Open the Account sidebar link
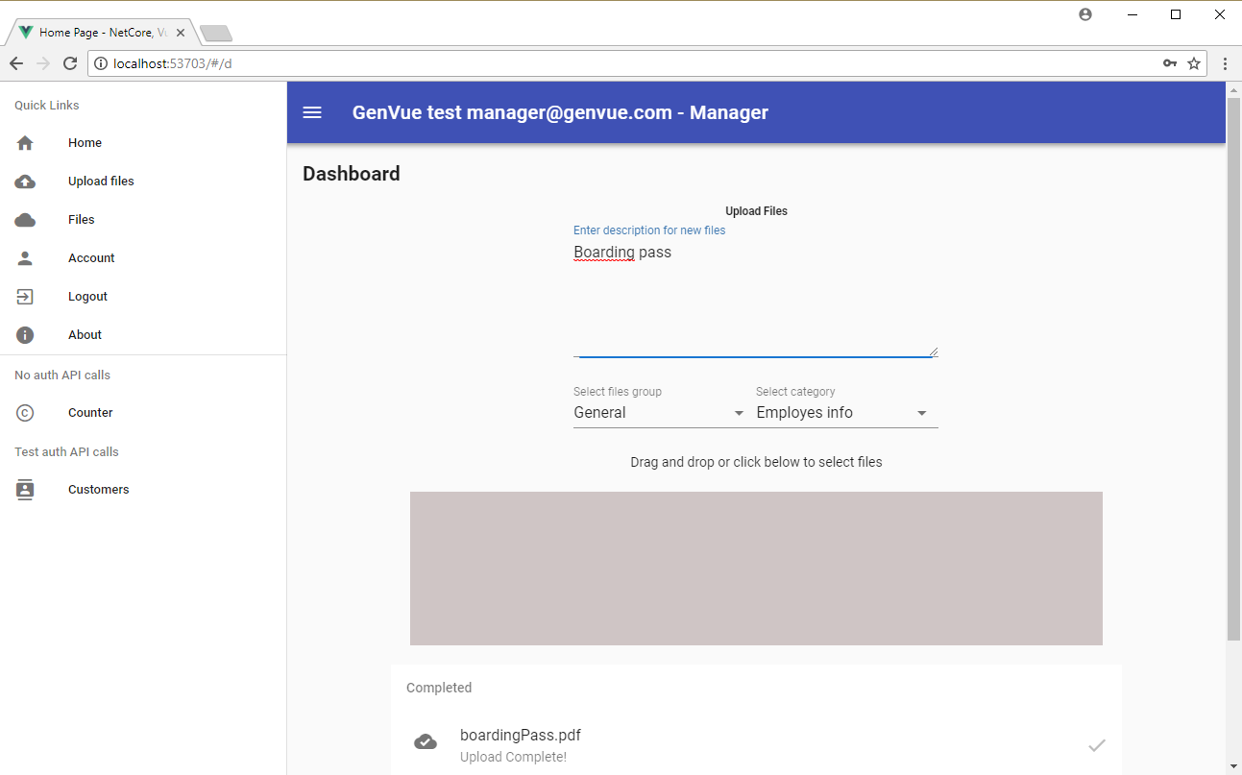 point(91,258)
